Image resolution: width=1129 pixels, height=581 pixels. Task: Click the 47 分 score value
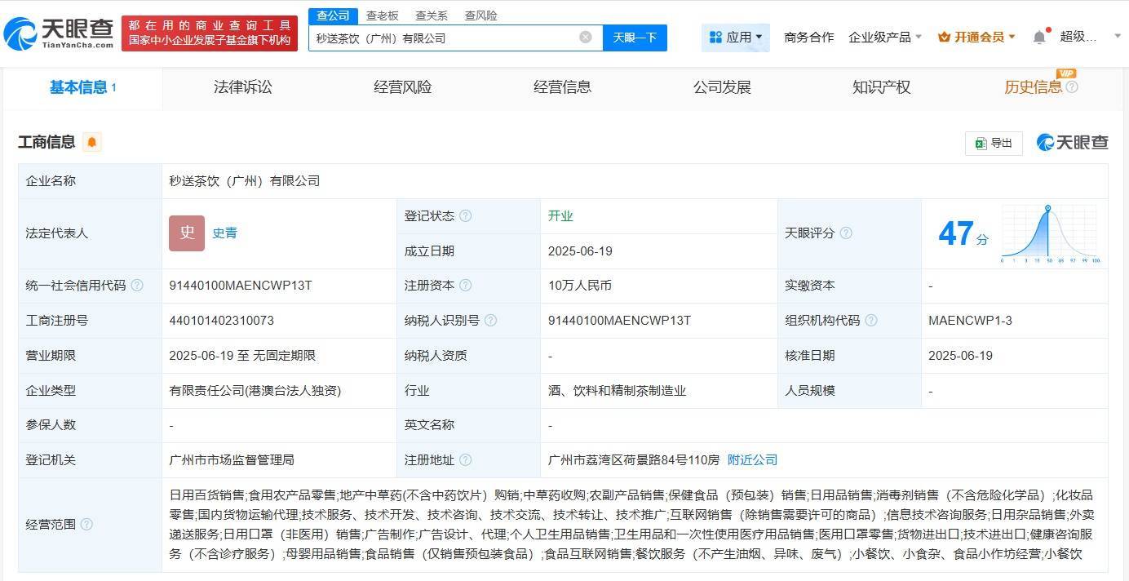click(x=963, y=234)
